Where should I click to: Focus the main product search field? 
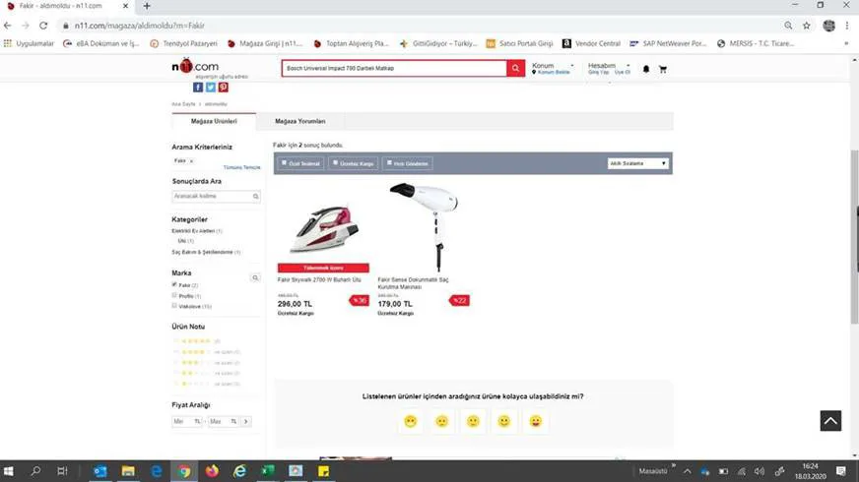[x=394, y=69]
